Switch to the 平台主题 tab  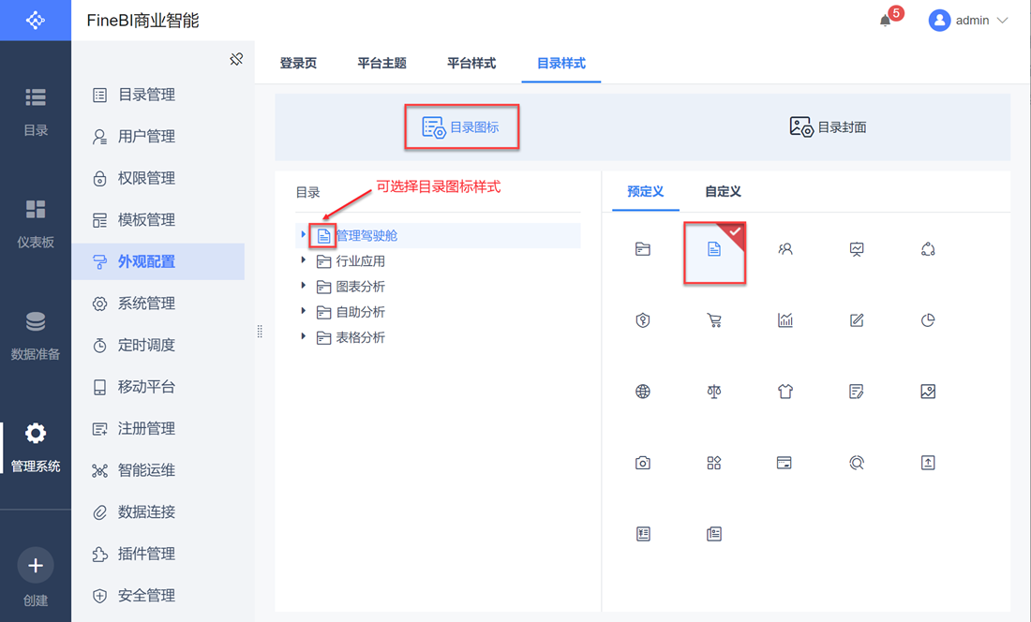[x=381, y=64]
